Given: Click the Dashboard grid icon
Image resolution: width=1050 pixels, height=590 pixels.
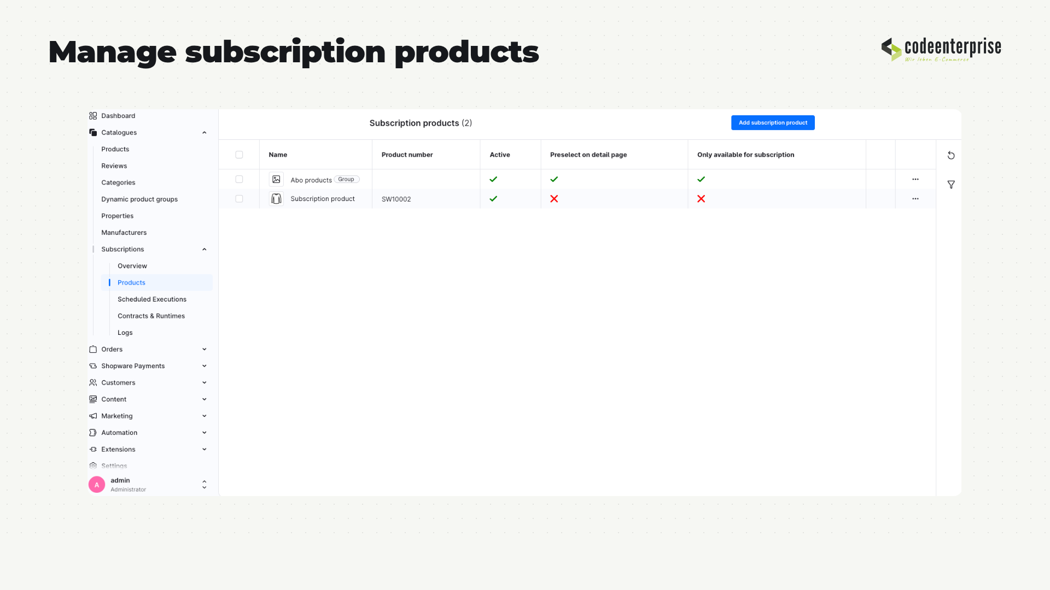Looking at the screenshot, I should point(93,116).
